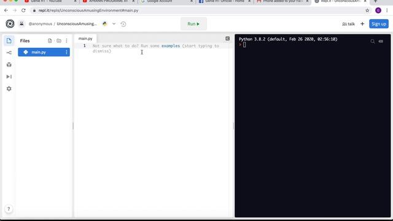Open main.py file options three-dot menu
The image size is (393, 221).
click(66, 52)
